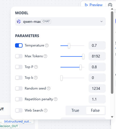Click the scrollbar down arrow
116x129 pixels.
(112, 117)
